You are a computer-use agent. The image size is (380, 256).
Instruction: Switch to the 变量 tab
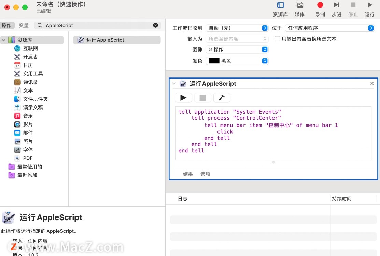24,25
